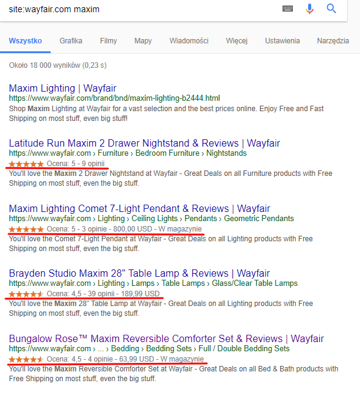
Task: Open Maxim Lighting Comet 7-Light Pendant result
Action: [x=139, y=208]
